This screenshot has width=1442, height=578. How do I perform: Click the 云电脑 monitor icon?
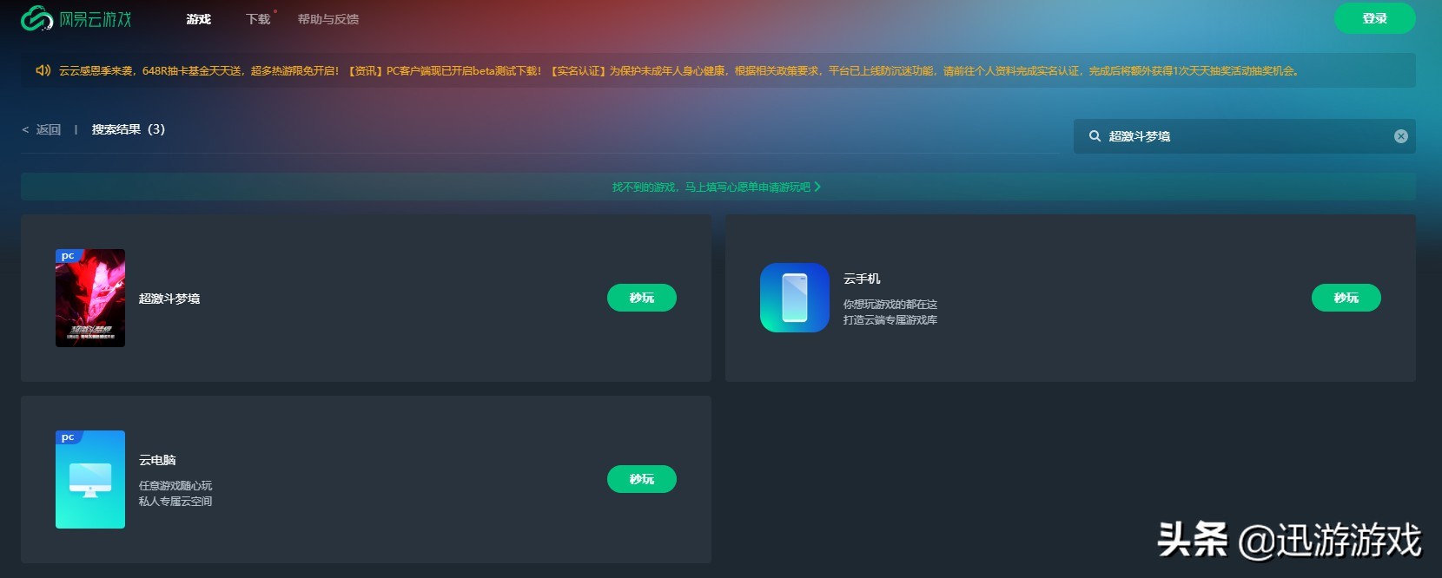click(90, 479)
